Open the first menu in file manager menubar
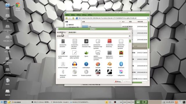Screen dimensions: 186x104 coord(67,15)
